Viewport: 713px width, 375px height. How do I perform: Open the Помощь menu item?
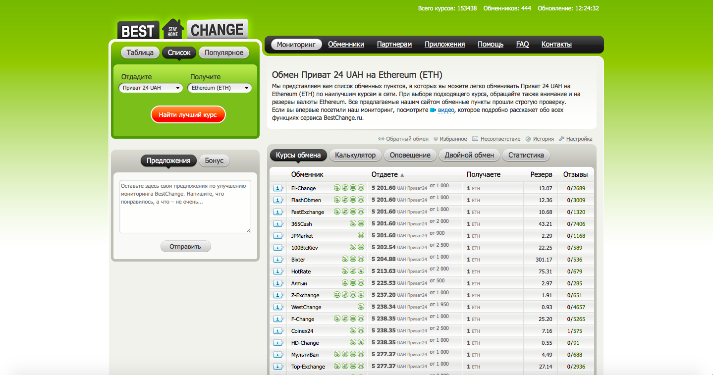point(491,45)
